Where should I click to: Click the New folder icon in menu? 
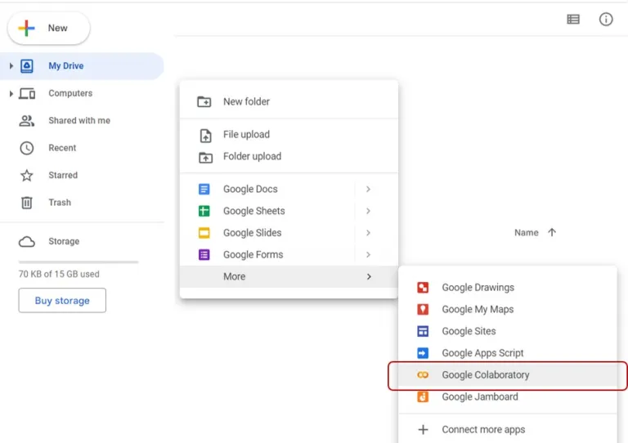tap(204, 101)
